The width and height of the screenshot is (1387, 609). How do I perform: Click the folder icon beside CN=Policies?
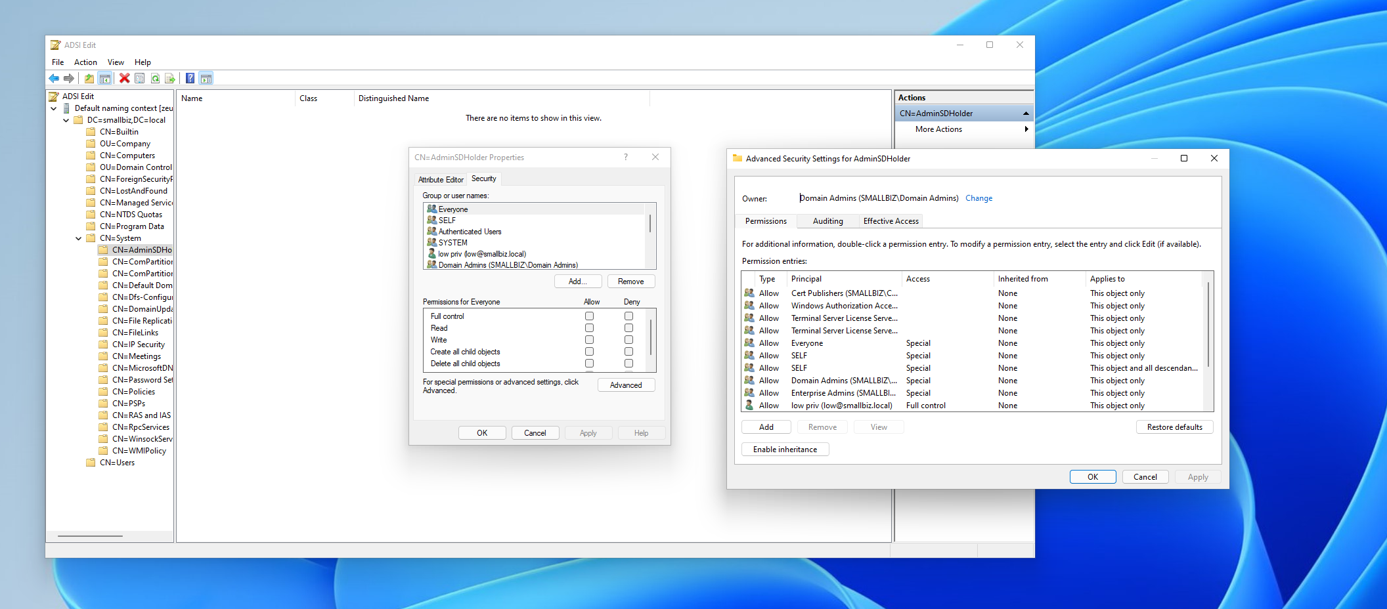103,392
